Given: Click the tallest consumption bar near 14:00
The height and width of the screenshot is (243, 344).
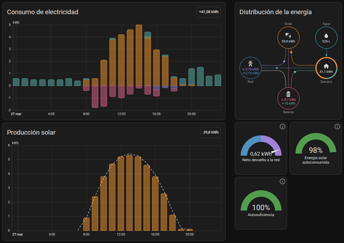Looking at the screenshot, I should 139,55.
